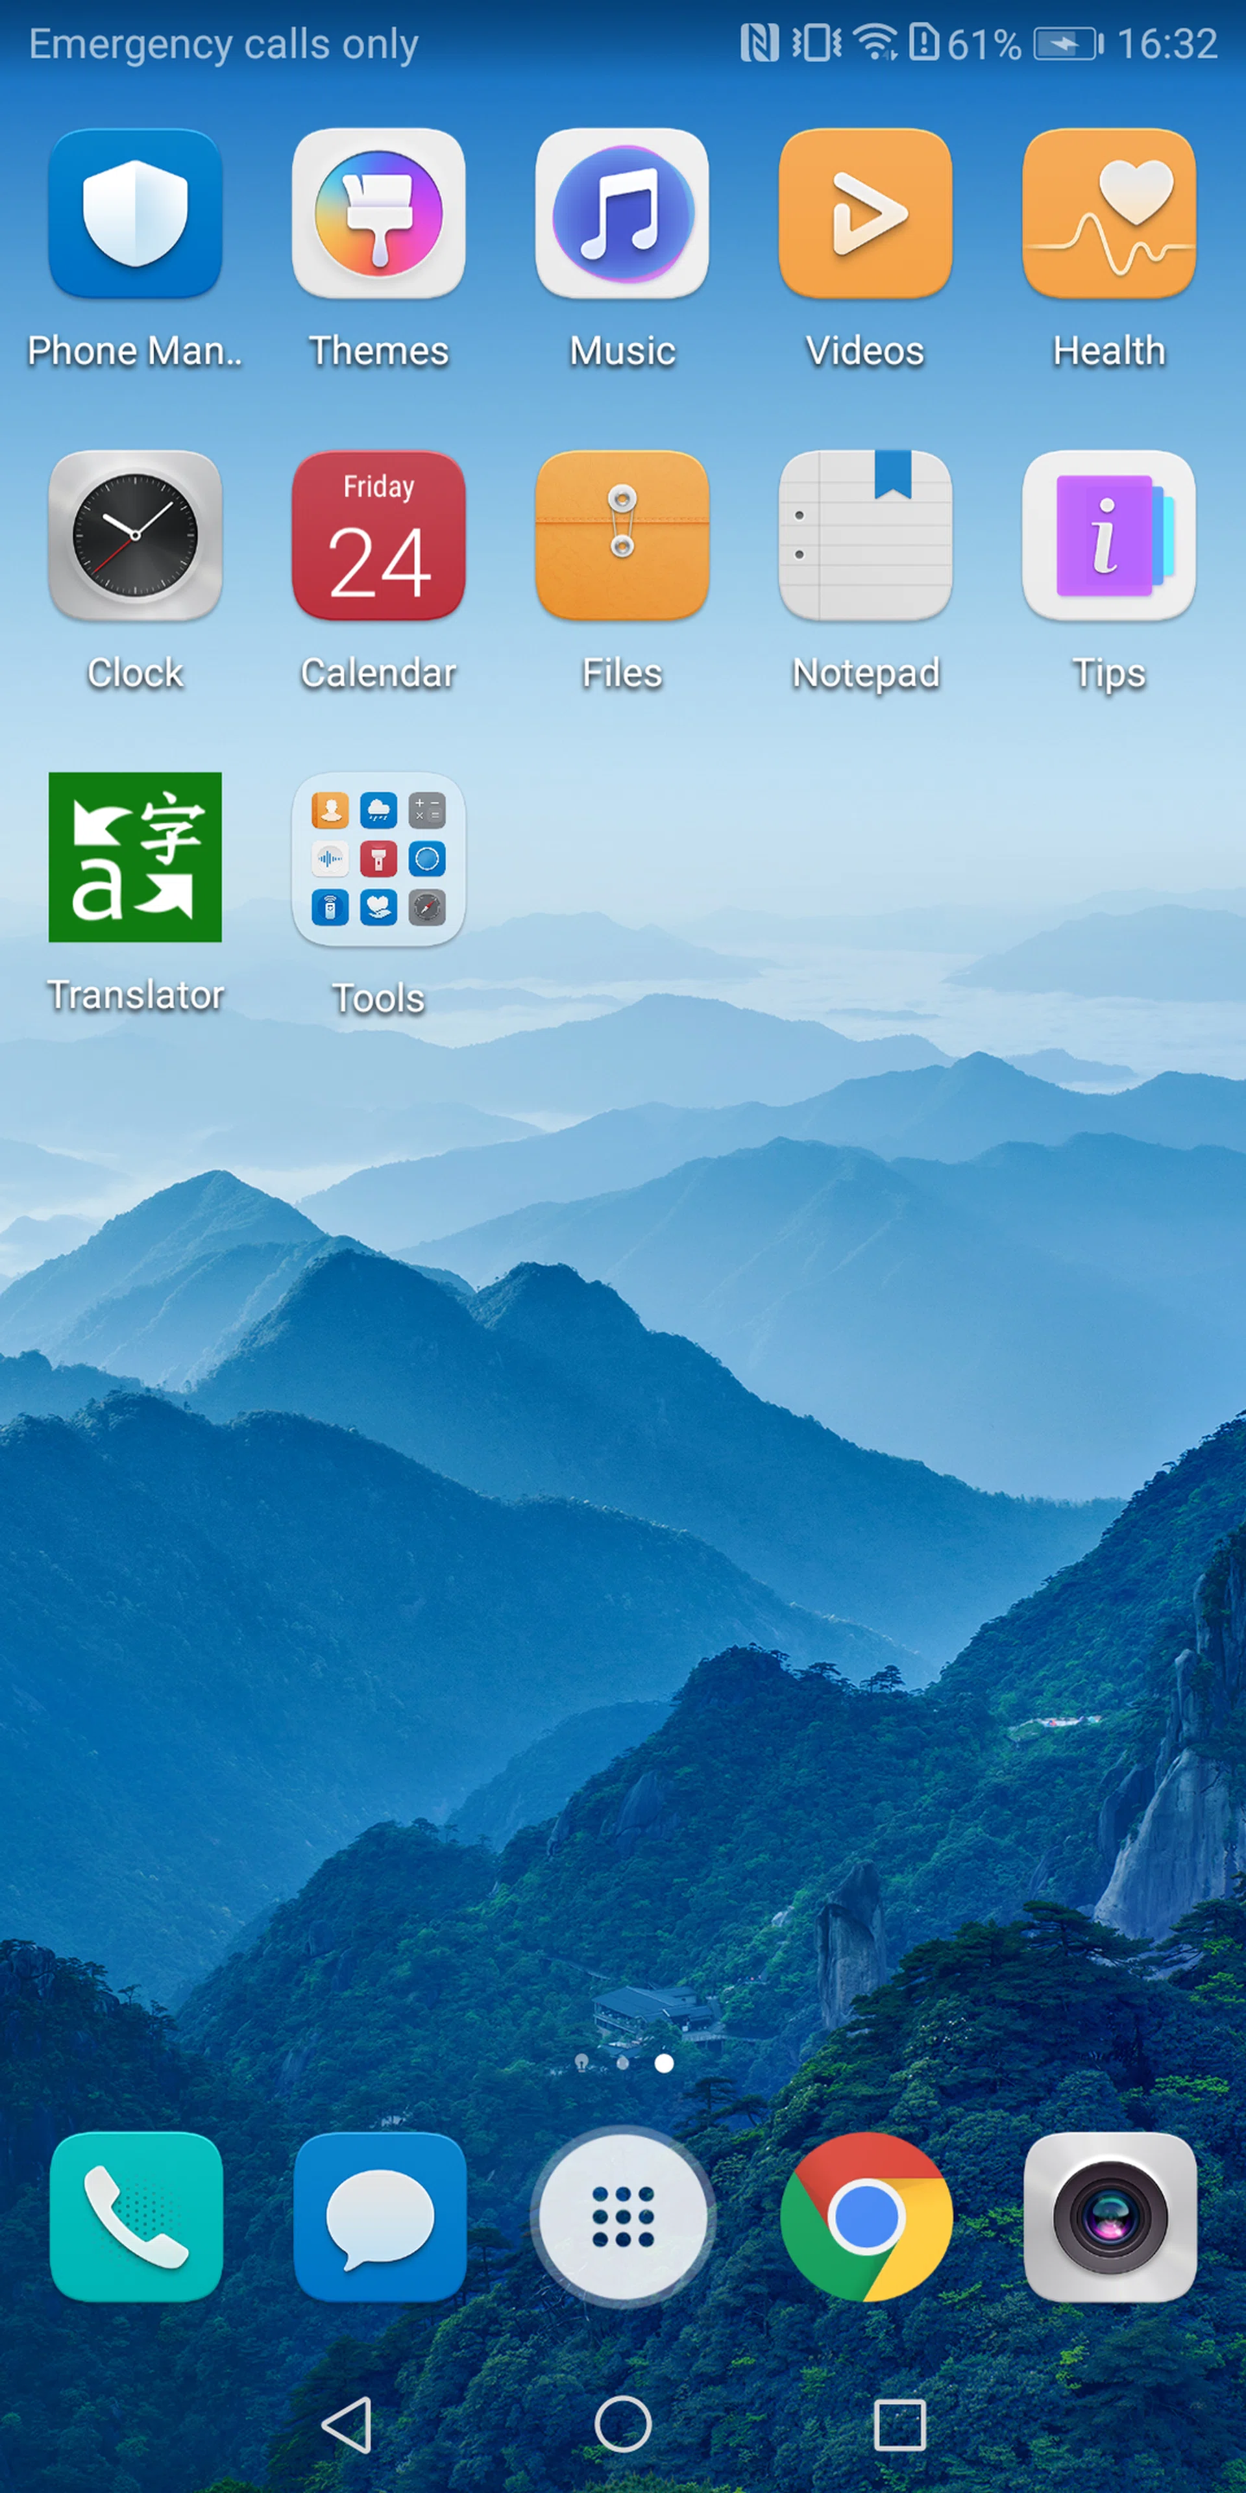Open Calendar showing Friday 24

[x=378, y=535]
